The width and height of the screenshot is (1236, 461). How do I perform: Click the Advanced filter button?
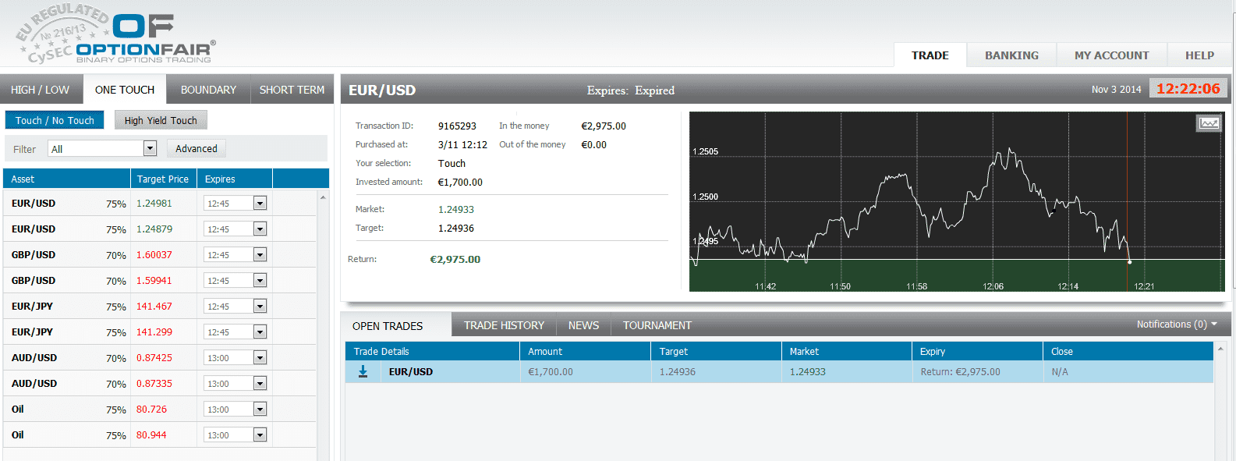point(196,148)
